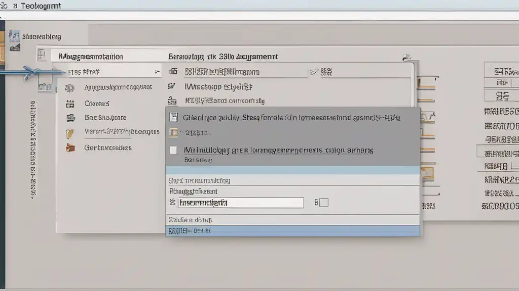Select the printer-like icon beside 'Bae Sag.pore'
Viewport: 519px width, 291px height.
(x=70, y=118)
